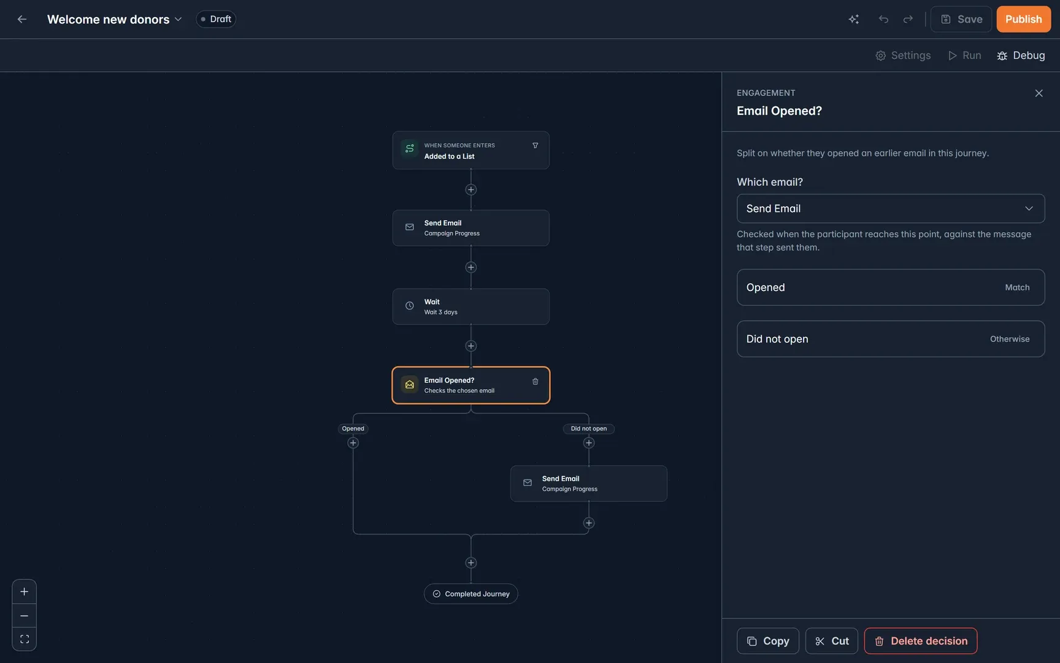The height and width of the screenshot is (663, 1060).
Task: Zoom in on the canvas
Action: click(24, 592)
